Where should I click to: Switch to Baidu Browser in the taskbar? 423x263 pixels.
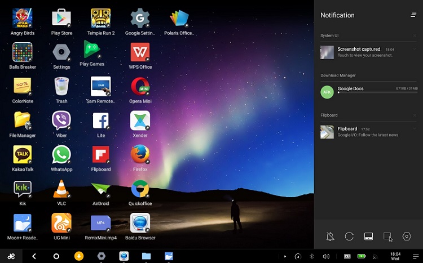click(124, 256)
